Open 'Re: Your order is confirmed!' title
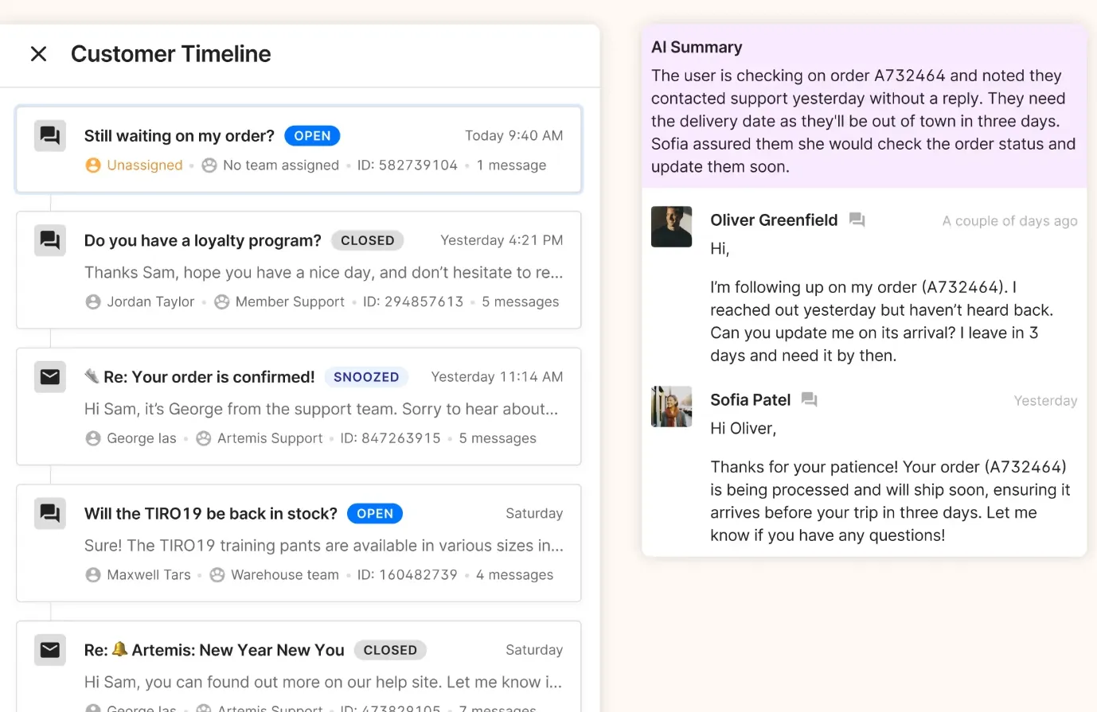This screenshot has height=712, width=1097. click(x=200, y=377)
